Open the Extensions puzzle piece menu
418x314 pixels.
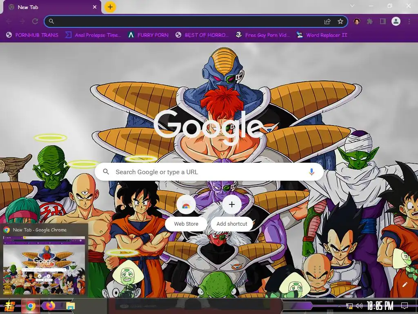click(370, 21)
